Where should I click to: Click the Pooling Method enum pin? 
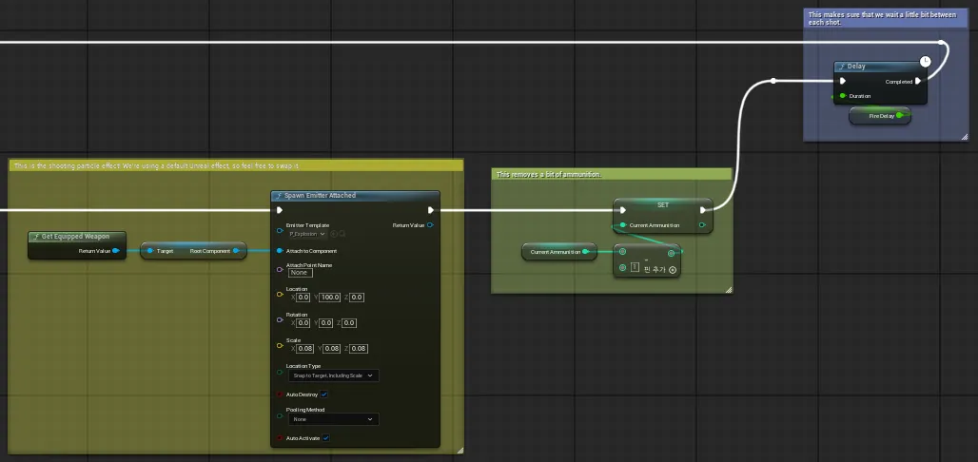pos(280,415)
